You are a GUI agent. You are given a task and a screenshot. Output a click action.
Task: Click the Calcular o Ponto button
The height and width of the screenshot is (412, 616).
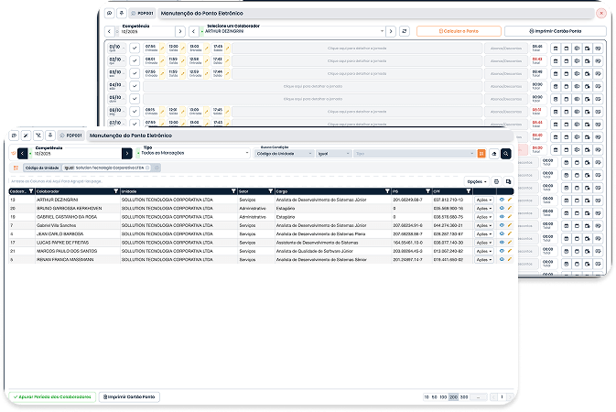click(x=458, y=31)
